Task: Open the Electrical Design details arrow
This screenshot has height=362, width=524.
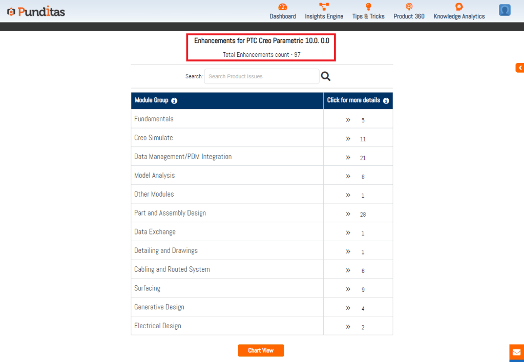Action: coord(348,327)
